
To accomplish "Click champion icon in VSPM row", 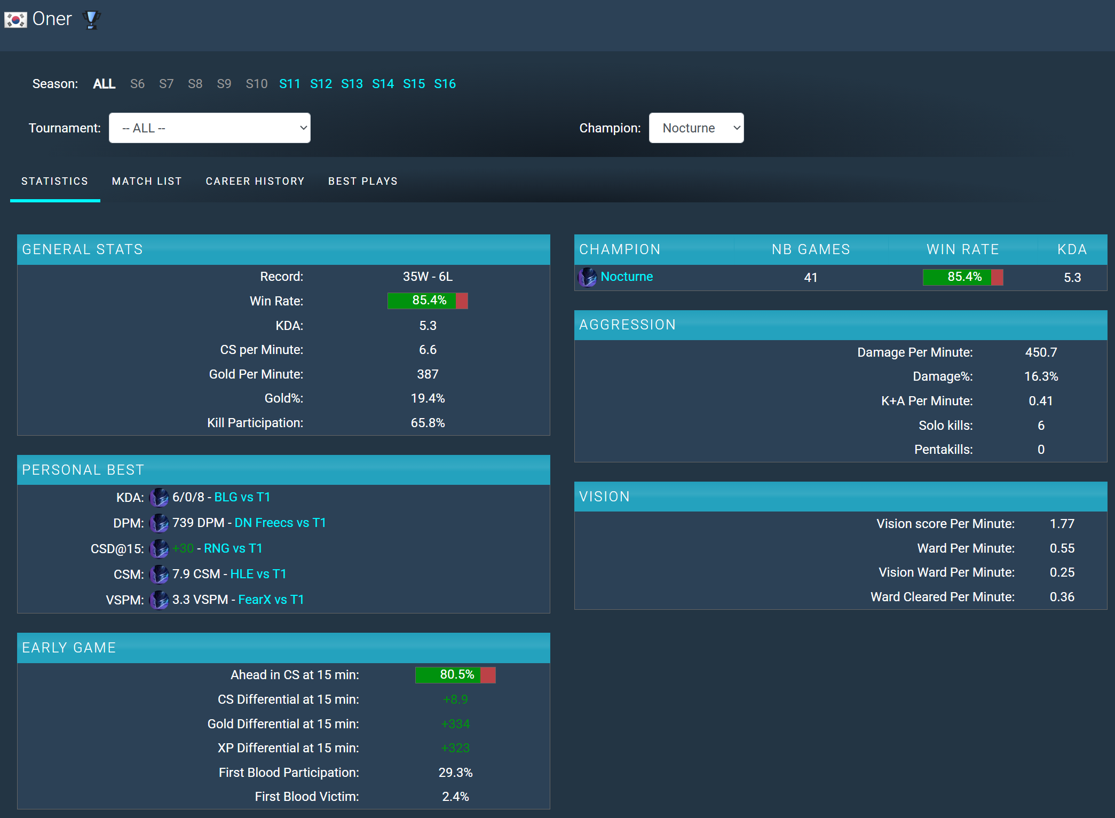I will (x=159, y=600).
